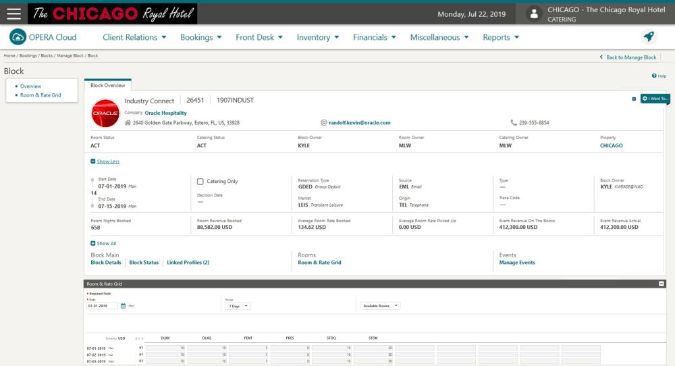Click the Bookings breadcrumb
The width and height of the screenshot is (675, 366).
coord(28,55)
